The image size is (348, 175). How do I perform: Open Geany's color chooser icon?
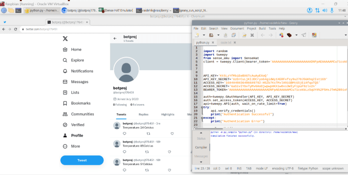tap(314, 35)
